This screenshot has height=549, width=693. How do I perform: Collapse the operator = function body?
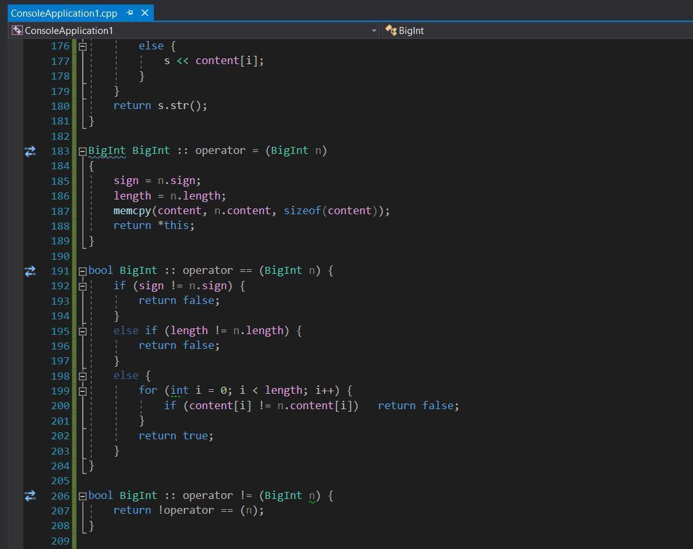click(82, 150)
